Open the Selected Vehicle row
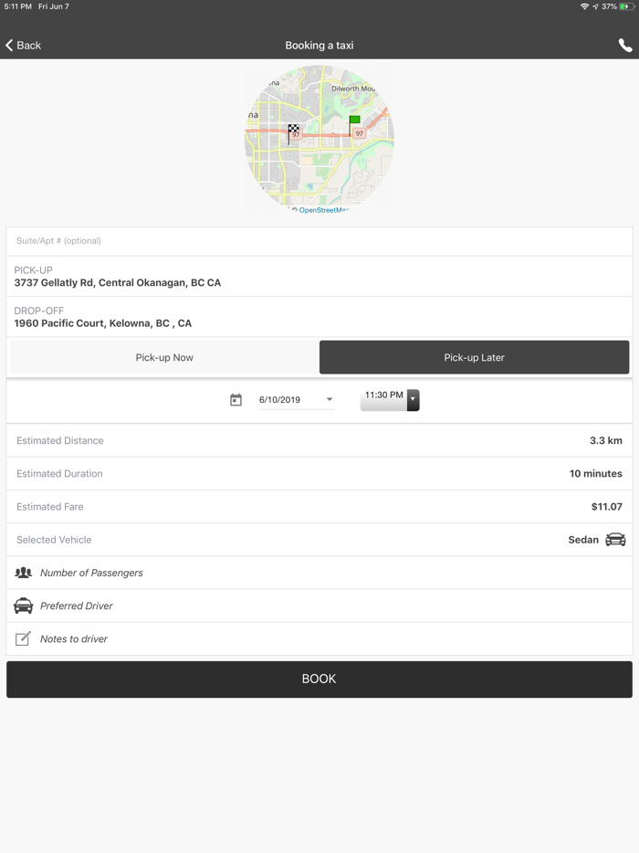This screenshot has height=853, width=639. tap(319, 540)
